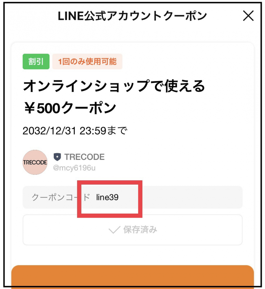This screenshot has width=265, height=289.
Task: Click the ¥500クーポン heading line
Action: coord(70,108)
